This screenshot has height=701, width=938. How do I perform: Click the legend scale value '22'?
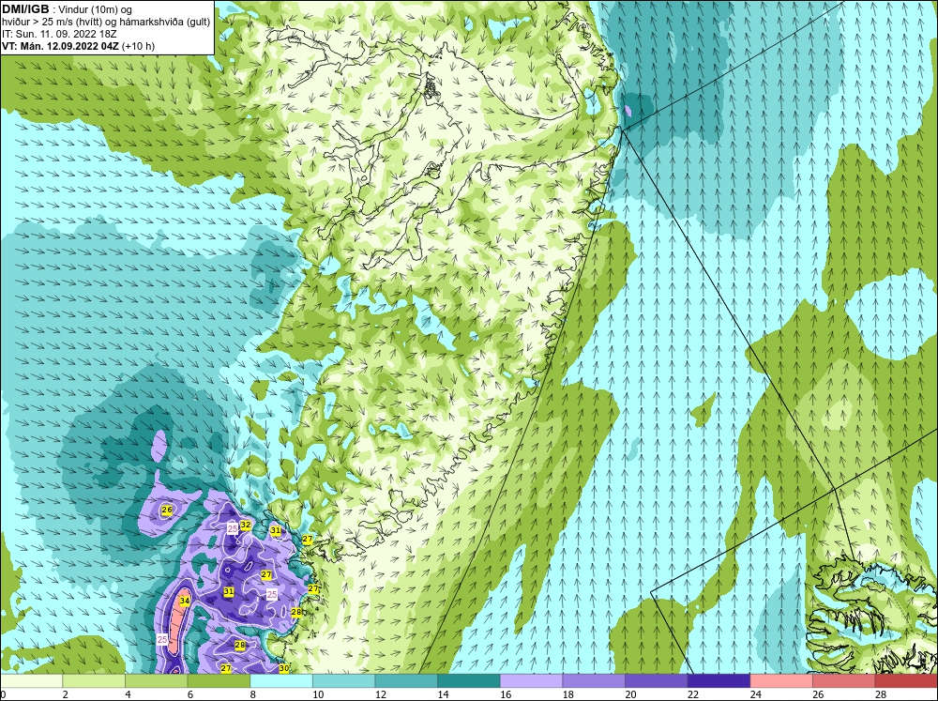pyautogui.click(x=693, y=694)
